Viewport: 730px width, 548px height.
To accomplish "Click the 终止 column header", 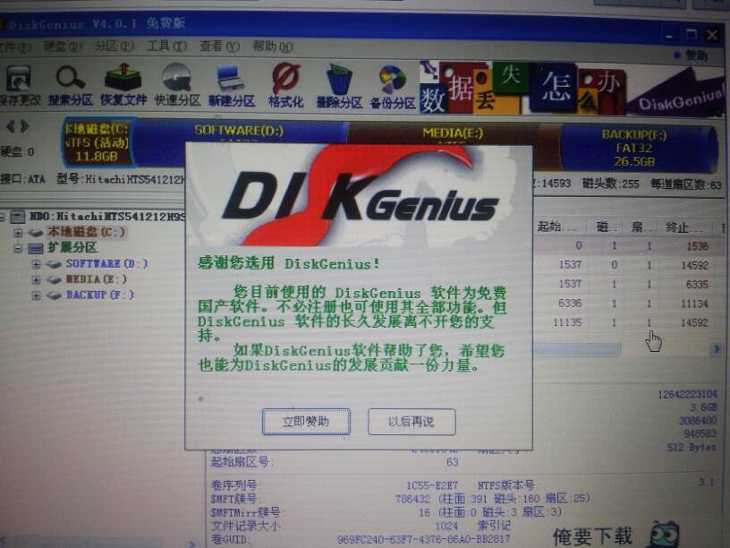I will click(683, 227).
